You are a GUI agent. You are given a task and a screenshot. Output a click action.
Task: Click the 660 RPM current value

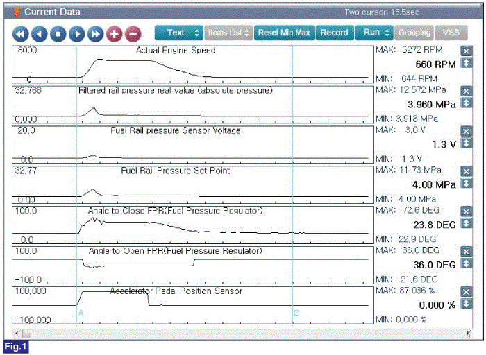(435, 64)
